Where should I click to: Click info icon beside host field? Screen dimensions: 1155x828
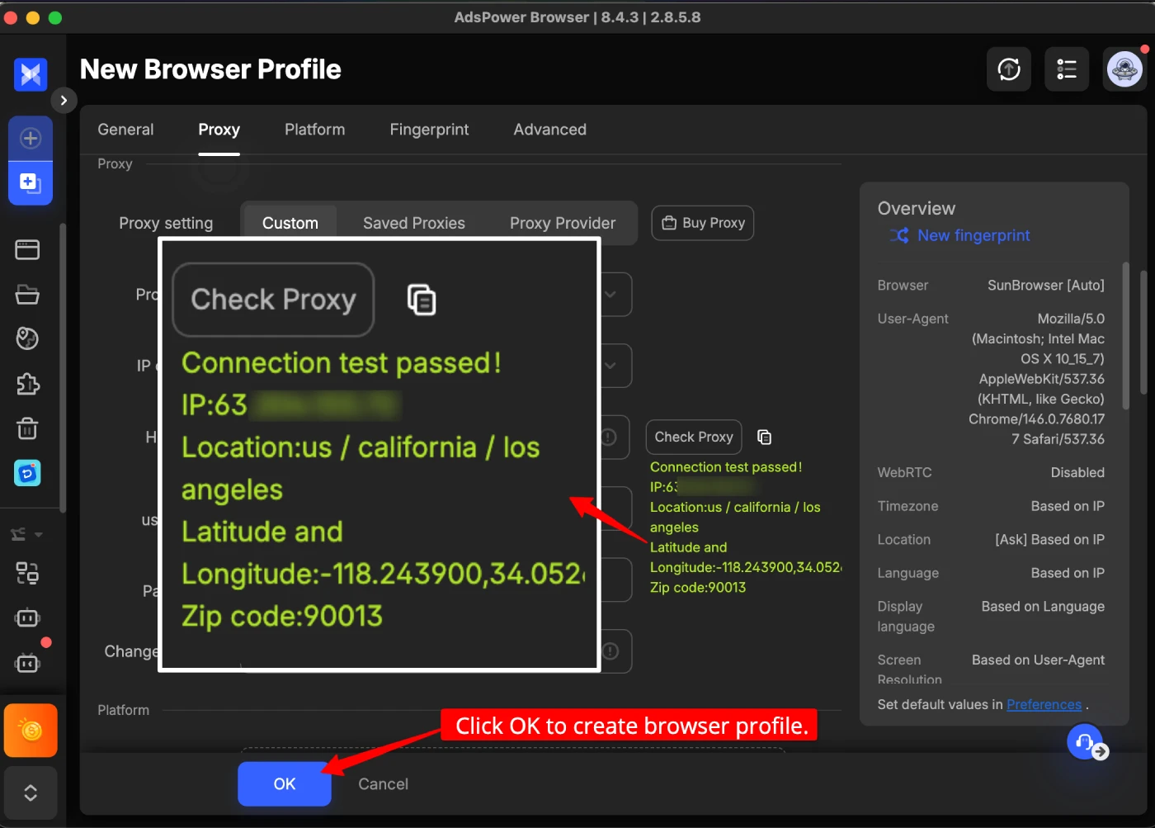point(609,438)
